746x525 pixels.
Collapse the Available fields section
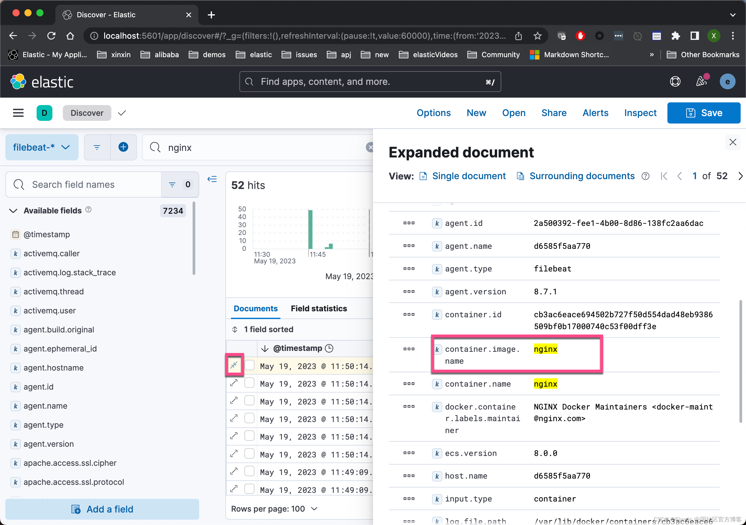[13, 210]
